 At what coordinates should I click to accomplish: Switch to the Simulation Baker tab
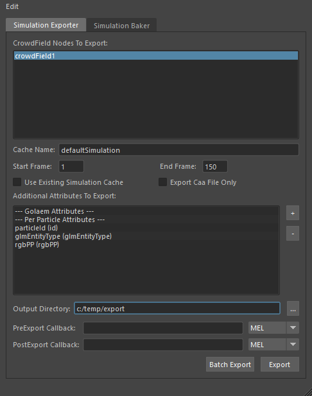[121, 25]
